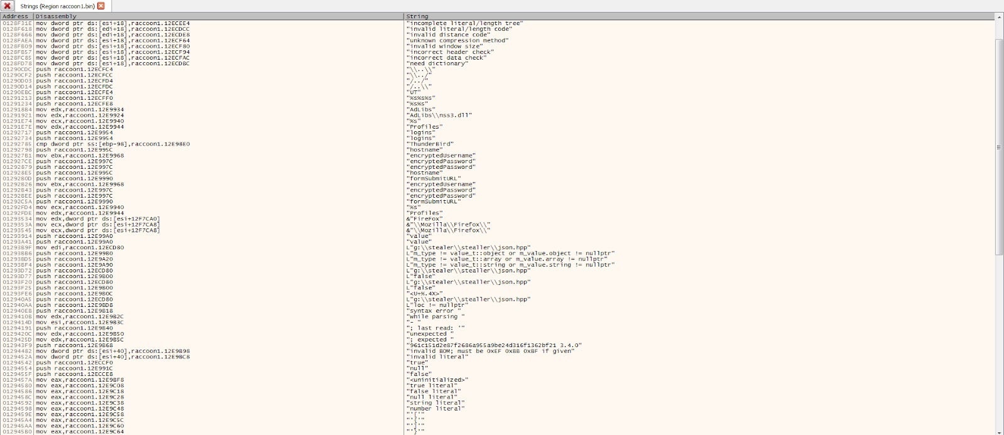1004x435 pixels.
Task: Sort by the Address column header
Action: coord(16,16)
